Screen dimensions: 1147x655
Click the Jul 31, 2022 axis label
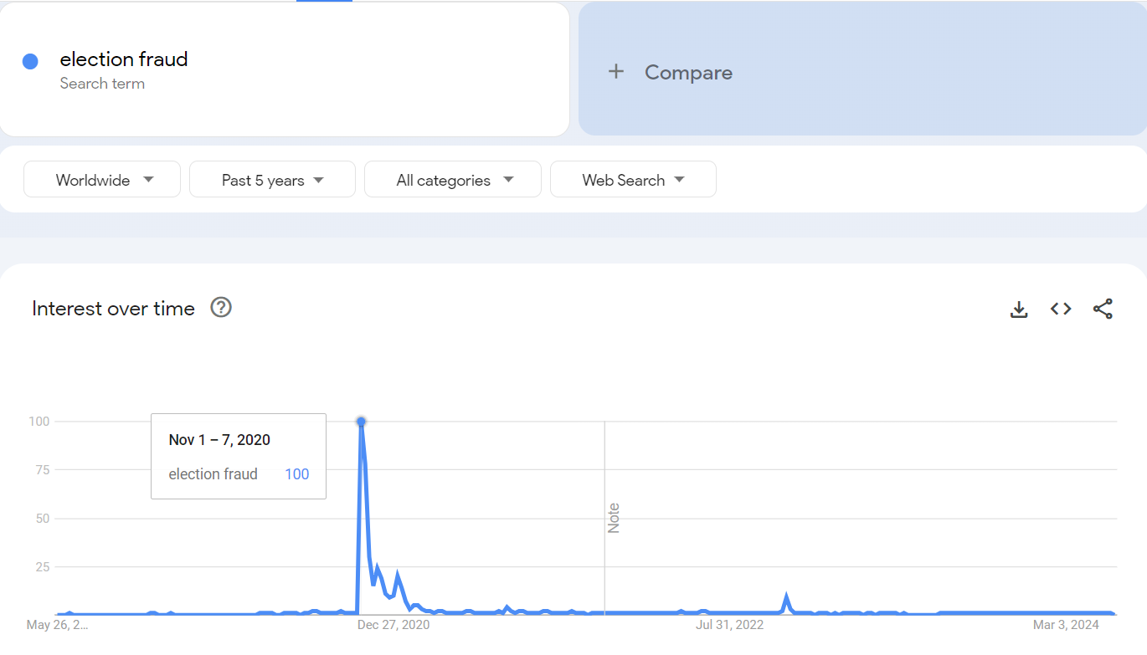[729, 625]
